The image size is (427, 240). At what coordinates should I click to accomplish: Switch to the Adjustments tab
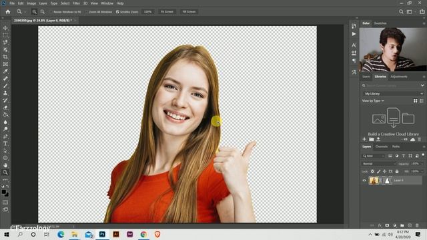tap(399, 77)
